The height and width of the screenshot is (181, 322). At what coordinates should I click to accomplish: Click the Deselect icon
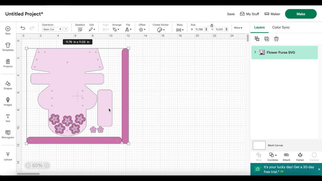point(80,30)
